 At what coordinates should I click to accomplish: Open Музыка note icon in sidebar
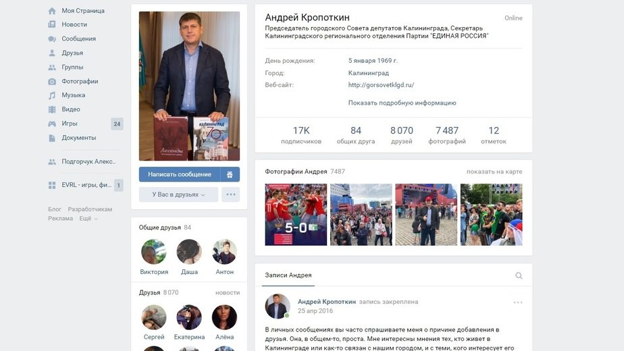[x=52, y=95]
